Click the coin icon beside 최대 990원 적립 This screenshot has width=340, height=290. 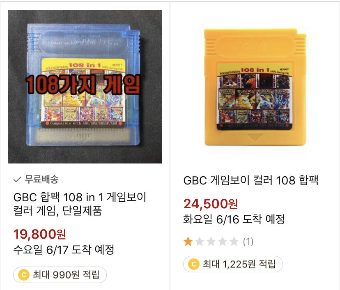tap(24, 275)
